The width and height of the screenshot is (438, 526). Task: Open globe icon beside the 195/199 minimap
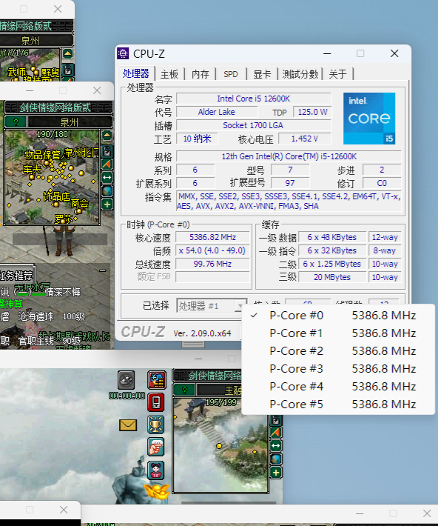point(276,459)
